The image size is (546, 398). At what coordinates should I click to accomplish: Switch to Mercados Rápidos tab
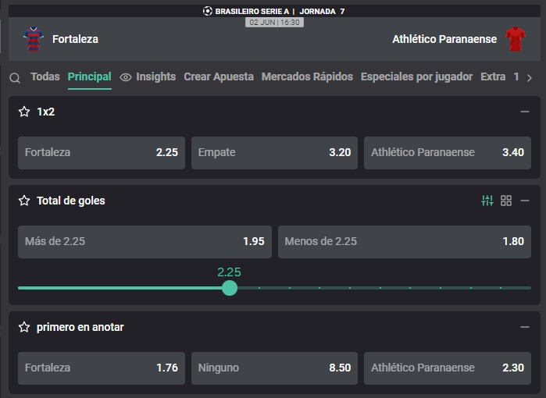307,76
